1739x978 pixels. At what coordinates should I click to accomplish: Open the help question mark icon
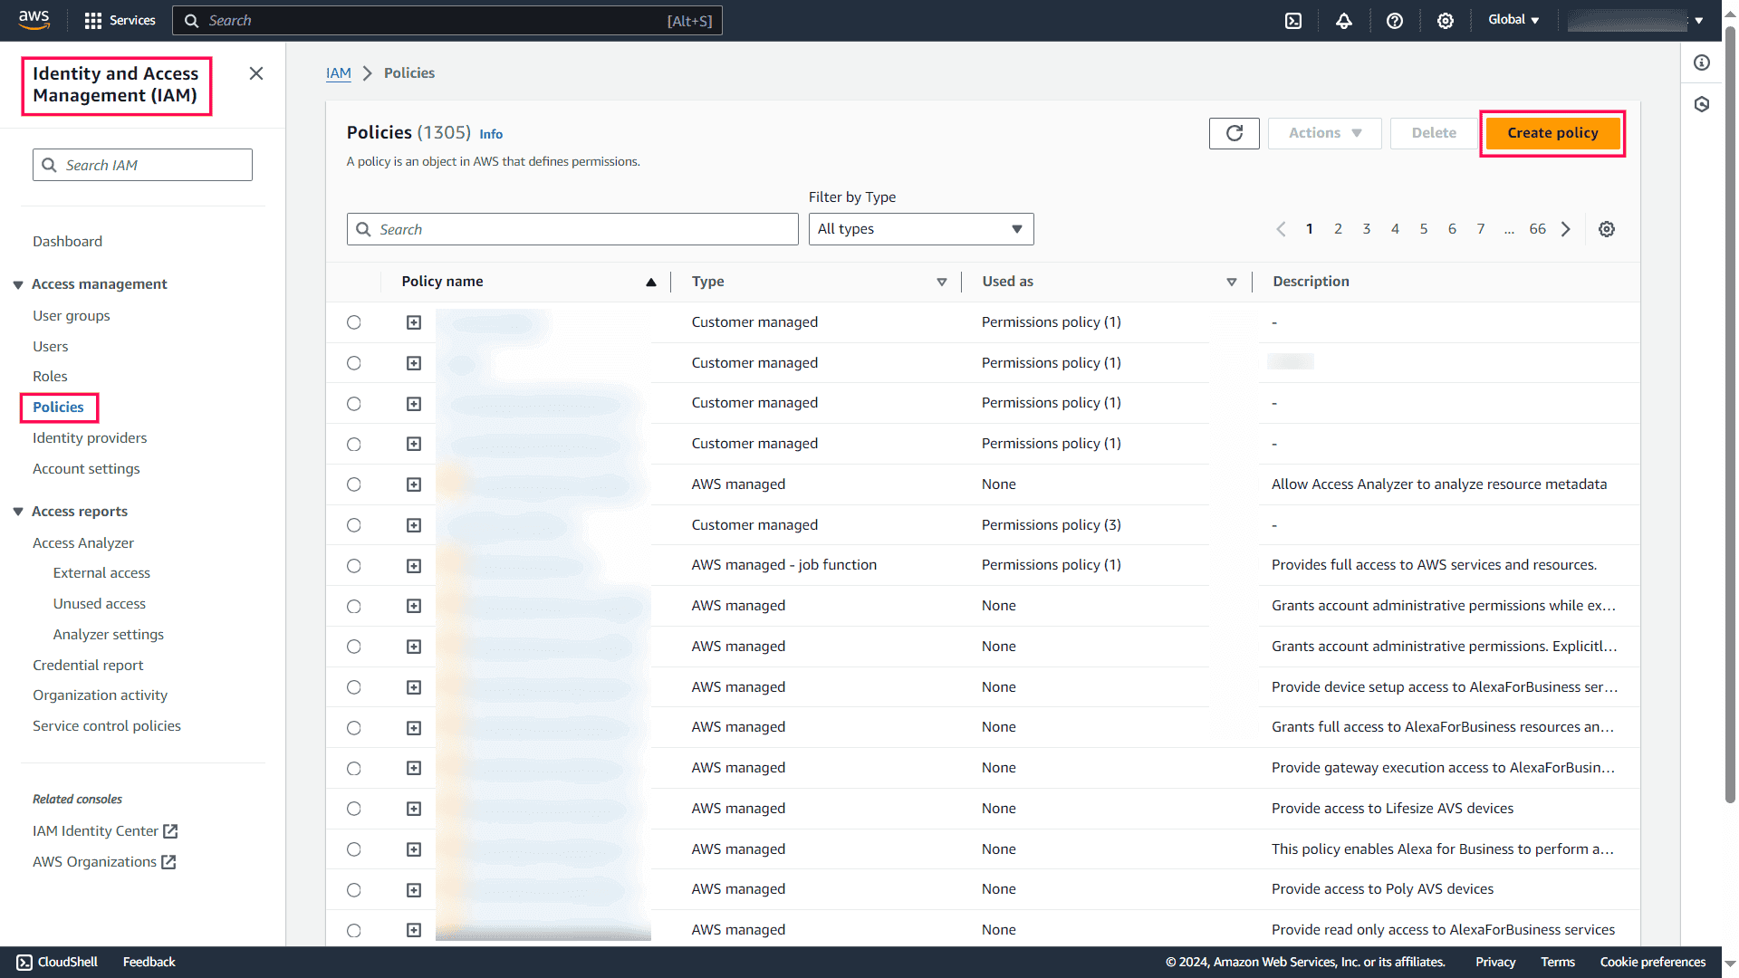[1395, 20]
